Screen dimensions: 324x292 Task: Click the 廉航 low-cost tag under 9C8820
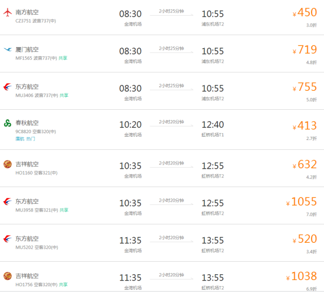[x=20, y=139]
